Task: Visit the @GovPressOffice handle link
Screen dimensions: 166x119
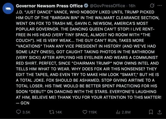Action: point(107,6)
